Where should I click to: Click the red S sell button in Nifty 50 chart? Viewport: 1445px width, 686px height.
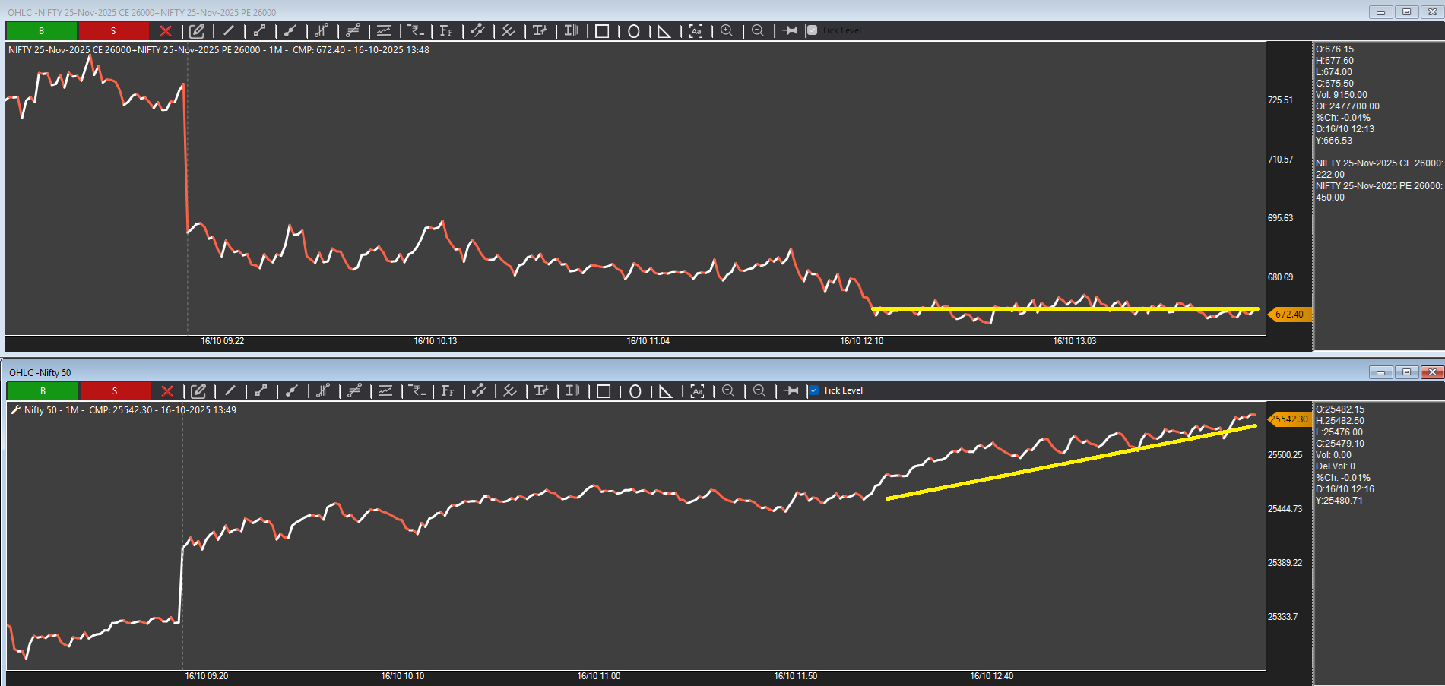115,391
